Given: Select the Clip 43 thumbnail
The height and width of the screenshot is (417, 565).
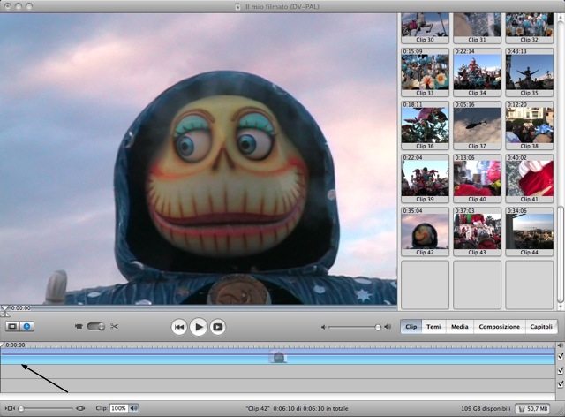Looking at the screenshot, I should pyautogui.click(x=477, y=231).
